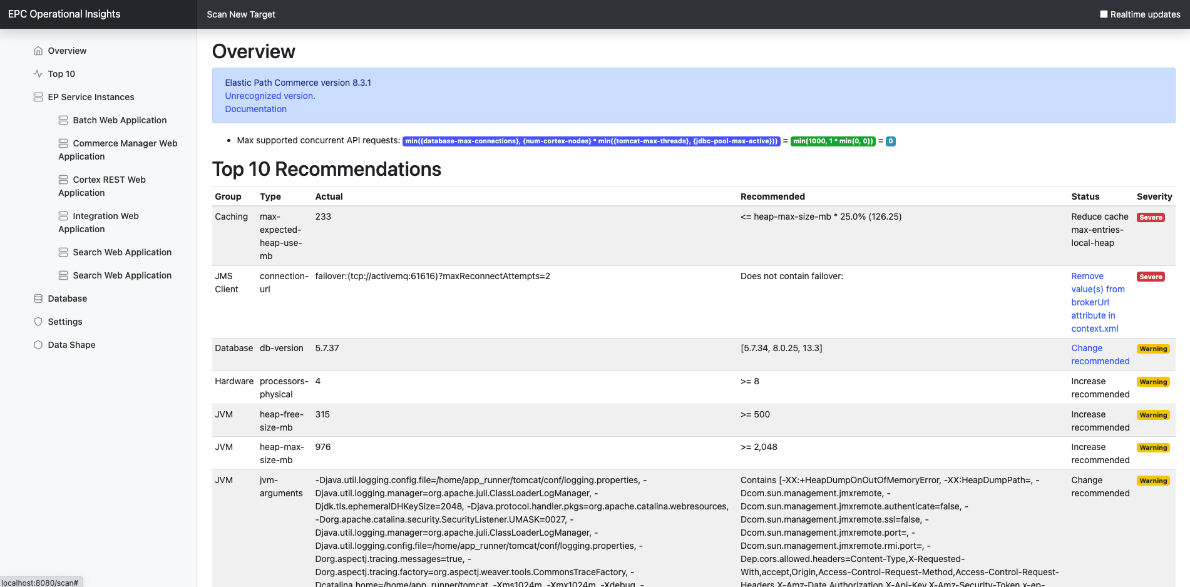Click the Top 10 activity pulse icon
Screen dimensions: 1190x587
38,74
